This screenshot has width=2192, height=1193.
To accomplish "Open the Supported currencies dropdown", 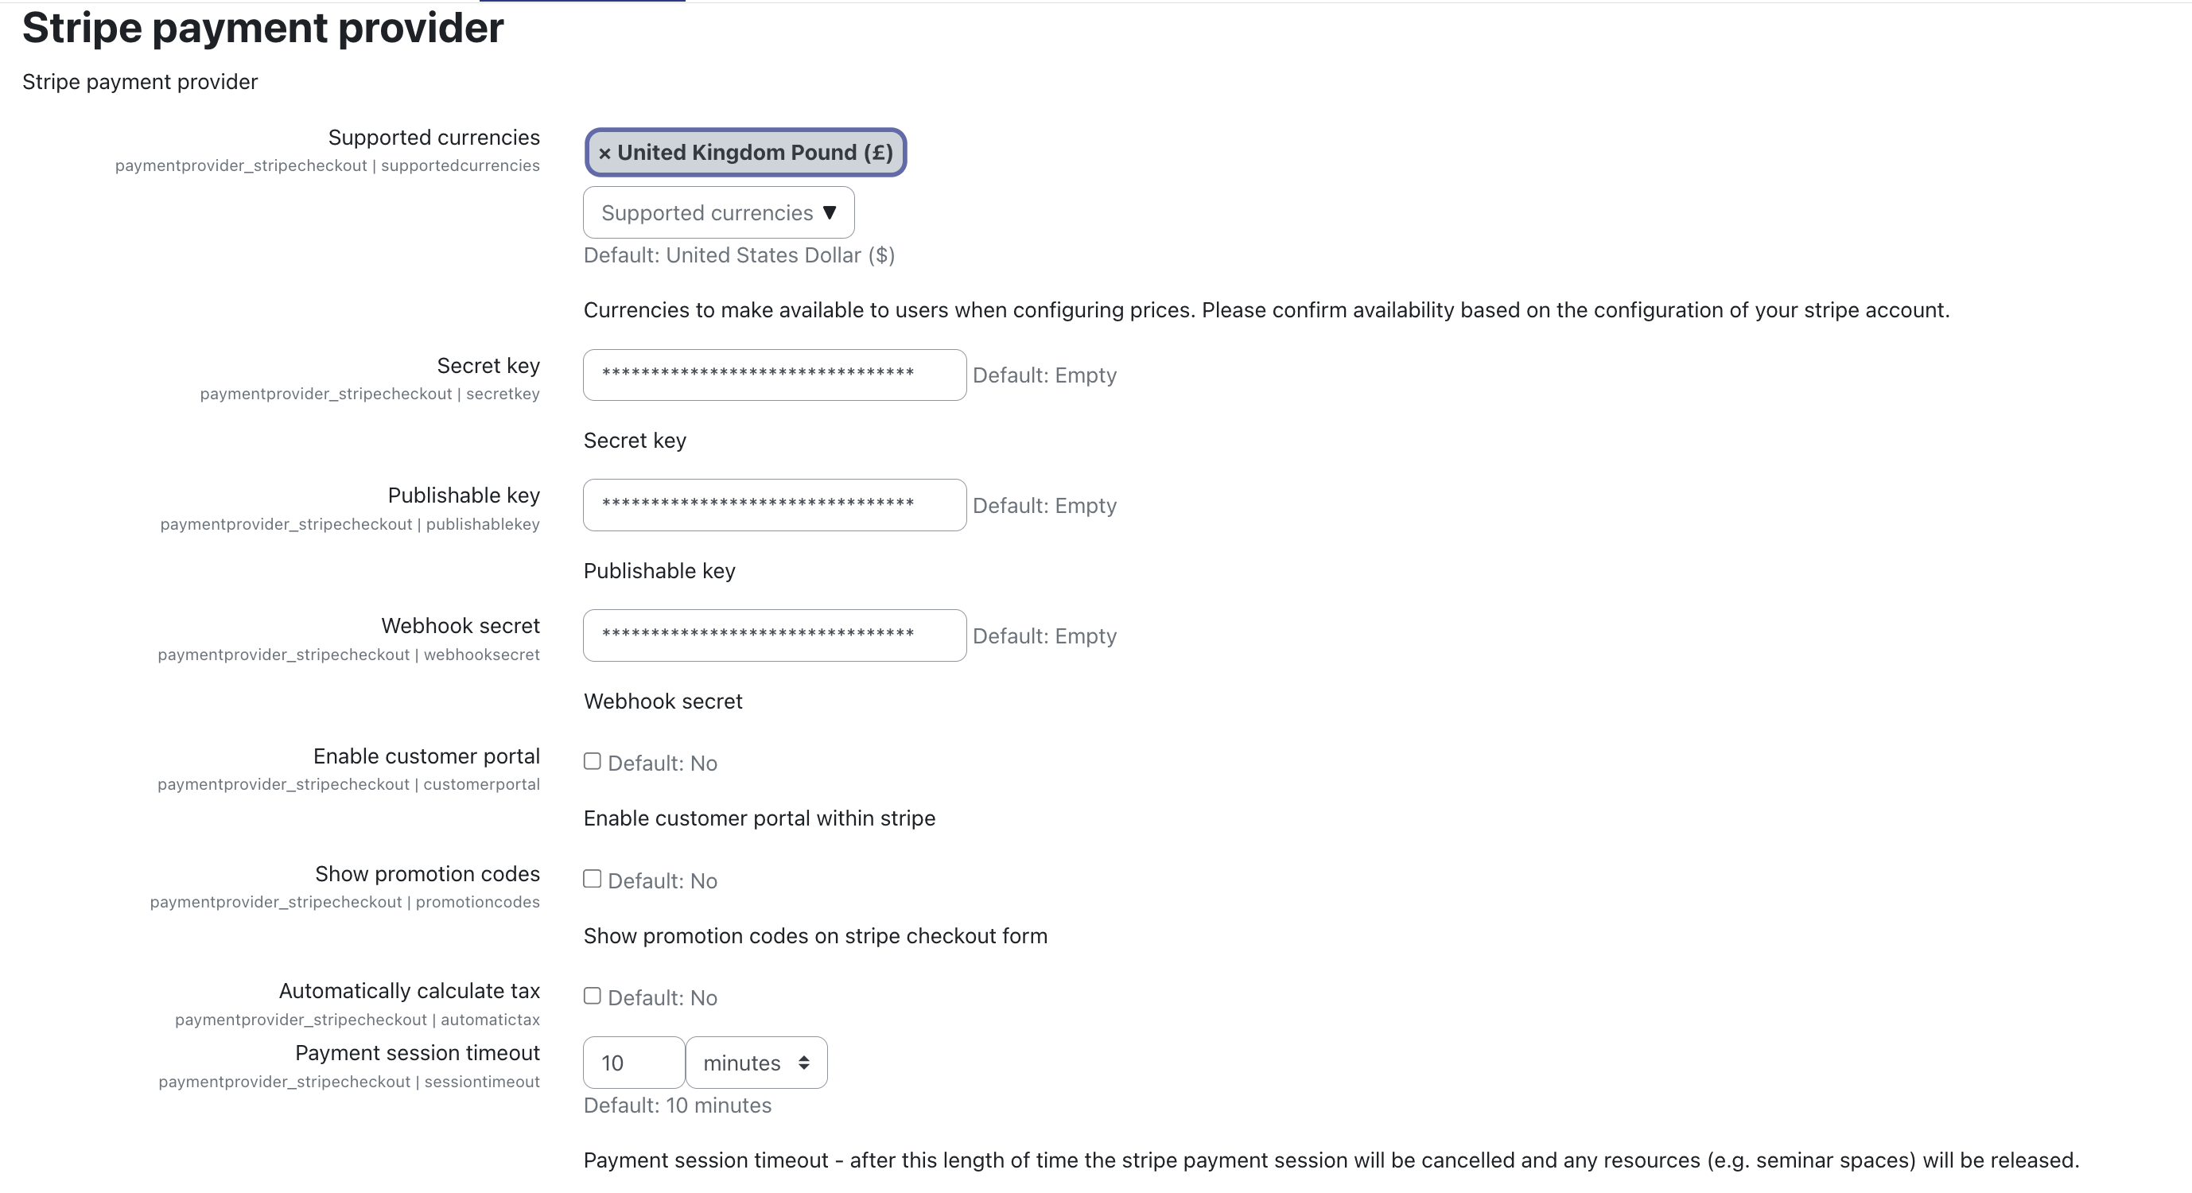I will coord(718,212).
